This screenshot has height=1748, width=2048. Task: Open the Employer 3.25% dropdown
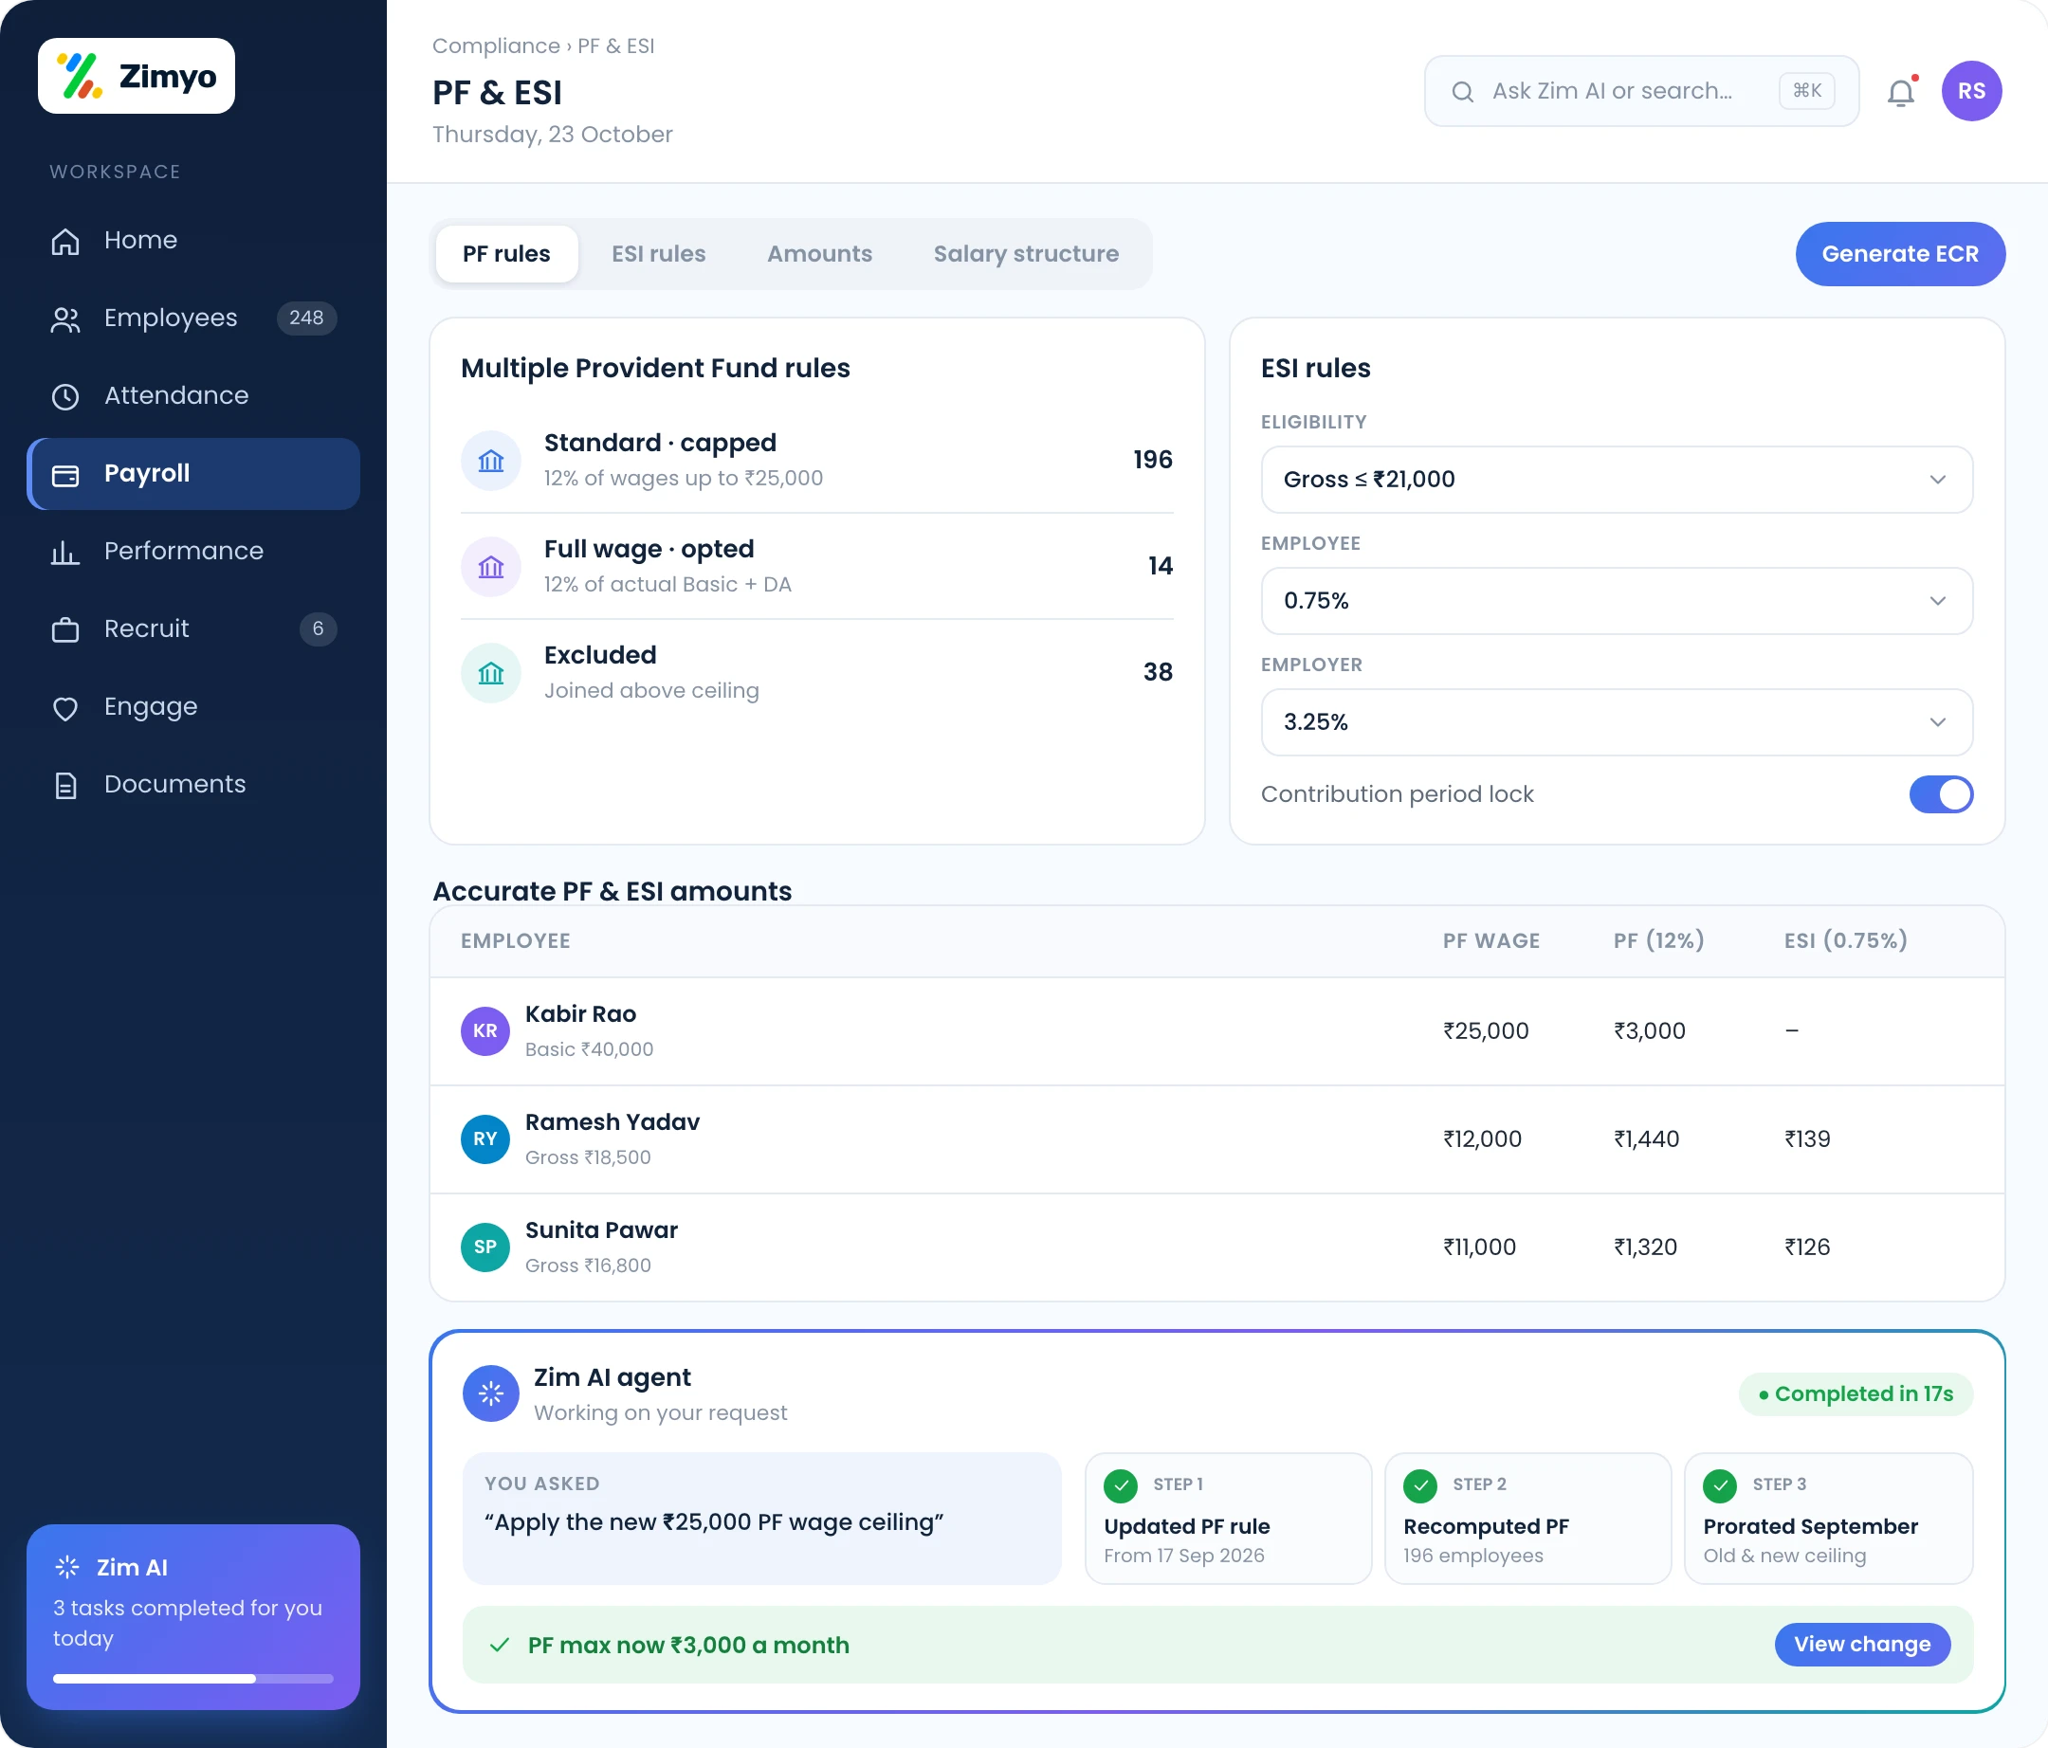[x=1616, y=722]
